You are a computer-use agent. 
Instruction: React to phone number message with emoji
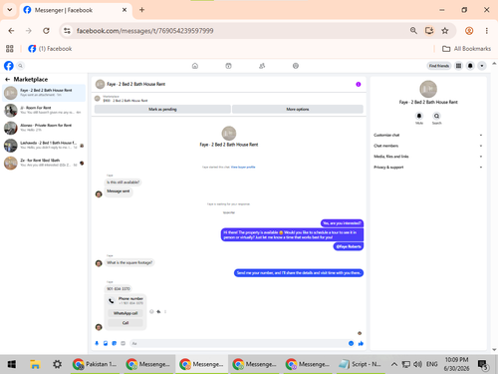(151, 311)
